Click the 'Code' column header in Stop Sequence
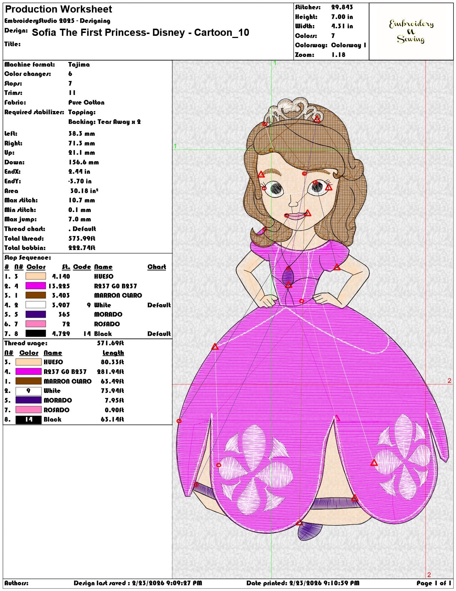Viewport: 456px width, 591px height. (82, 267)
